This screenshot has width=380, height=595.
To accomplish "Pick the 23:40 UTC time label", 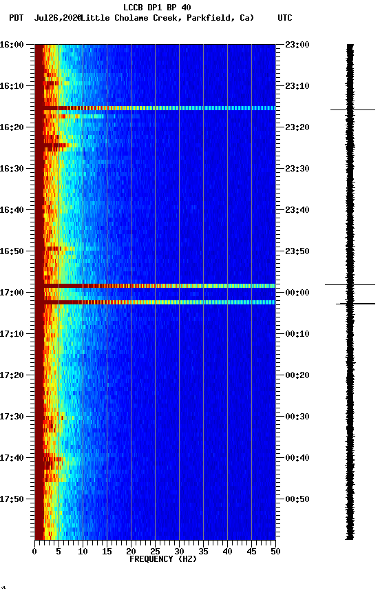I will pos(297,210).
